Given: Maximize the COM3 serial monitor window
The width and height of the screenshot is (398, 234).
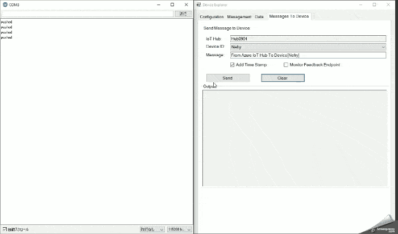Looking at the screenshot, I should [x=172, y=5].
